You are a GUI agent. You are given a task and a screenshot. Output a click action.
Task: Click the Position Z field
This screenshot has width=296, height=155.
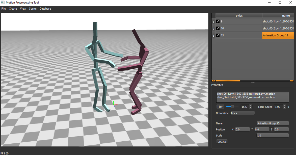[x=281, y=129]
